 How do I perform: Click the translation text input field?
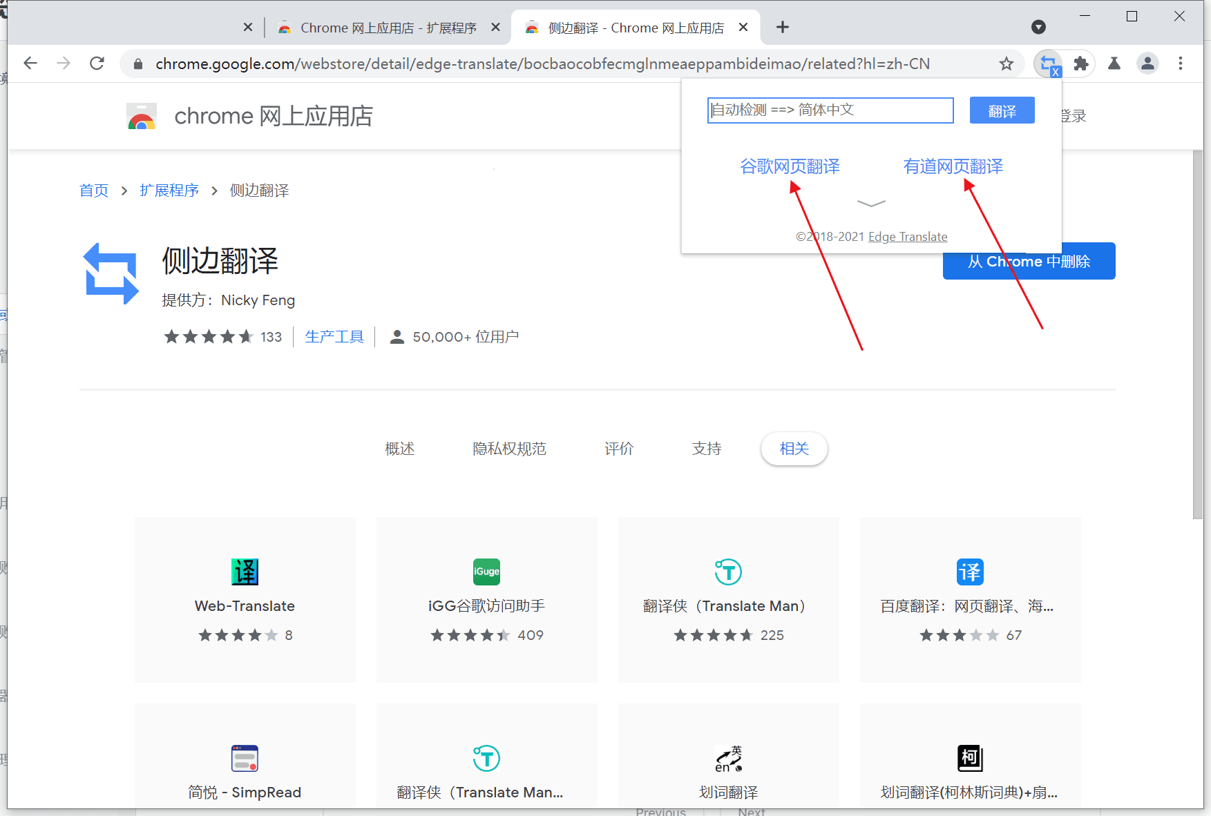[x=830, y=110]
